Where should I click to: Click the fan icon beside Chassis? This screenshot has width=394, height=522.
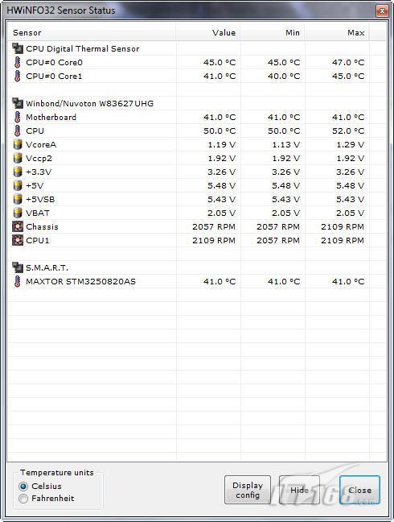point(18,226)
